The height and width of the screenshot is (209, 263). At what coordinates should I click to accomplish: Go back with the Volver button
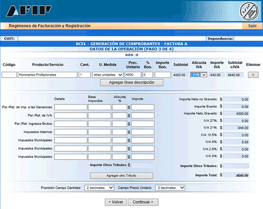(116, 202)
